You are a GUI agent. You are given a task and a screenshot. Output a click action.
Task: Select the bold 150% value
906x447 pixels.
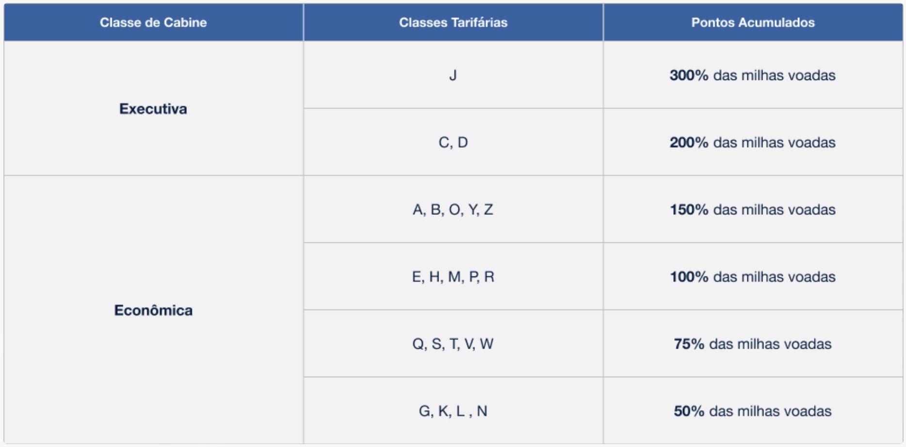(689, 209)
